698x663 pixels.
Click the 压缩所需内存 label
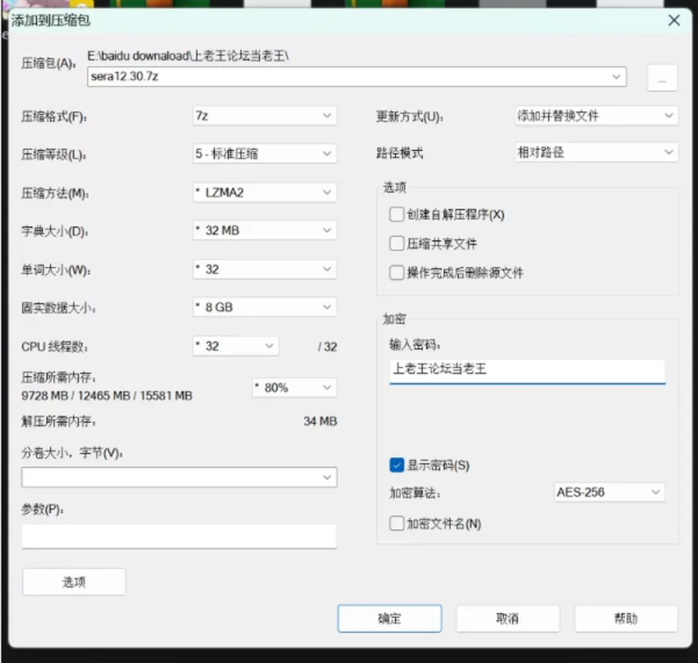pyautogui.click(x=59, y=377)
